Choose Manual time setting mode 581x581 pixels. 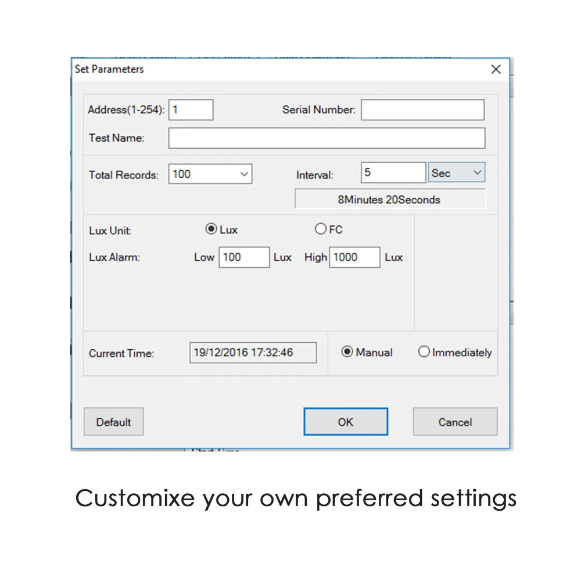[347, 352]
